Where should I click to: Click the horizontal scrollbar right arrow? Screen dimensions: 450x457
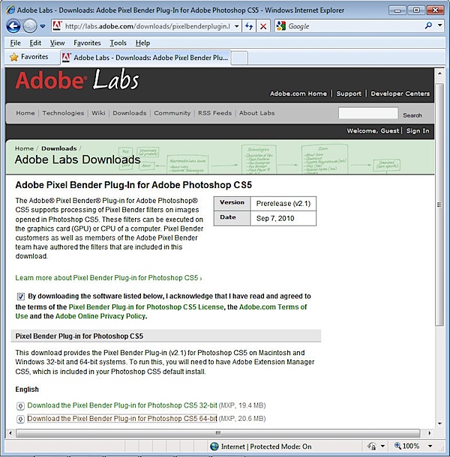(x=429, y=433)
